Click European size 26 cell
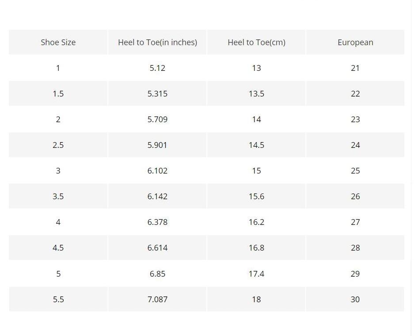419x336 pixels. coord(355,197)
